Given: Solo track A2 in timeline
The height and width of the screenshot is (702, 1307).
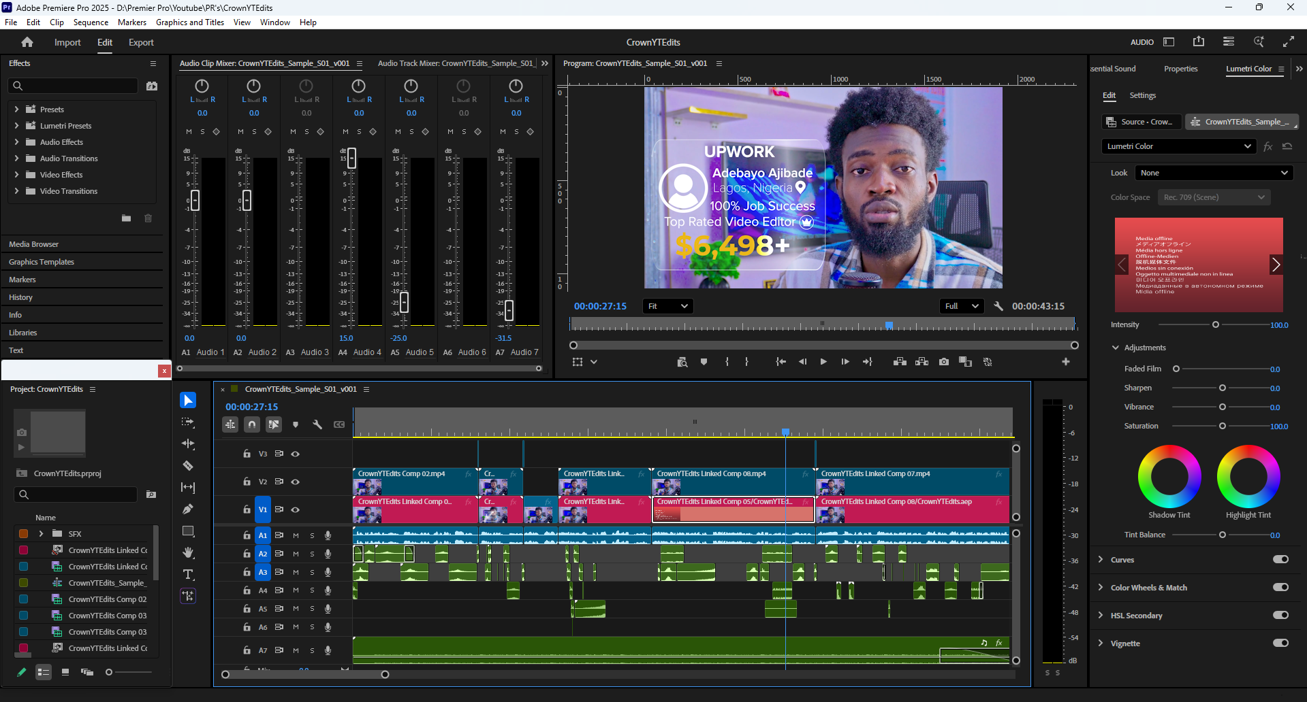Looking at the screenshot, I should pos(313,554).
